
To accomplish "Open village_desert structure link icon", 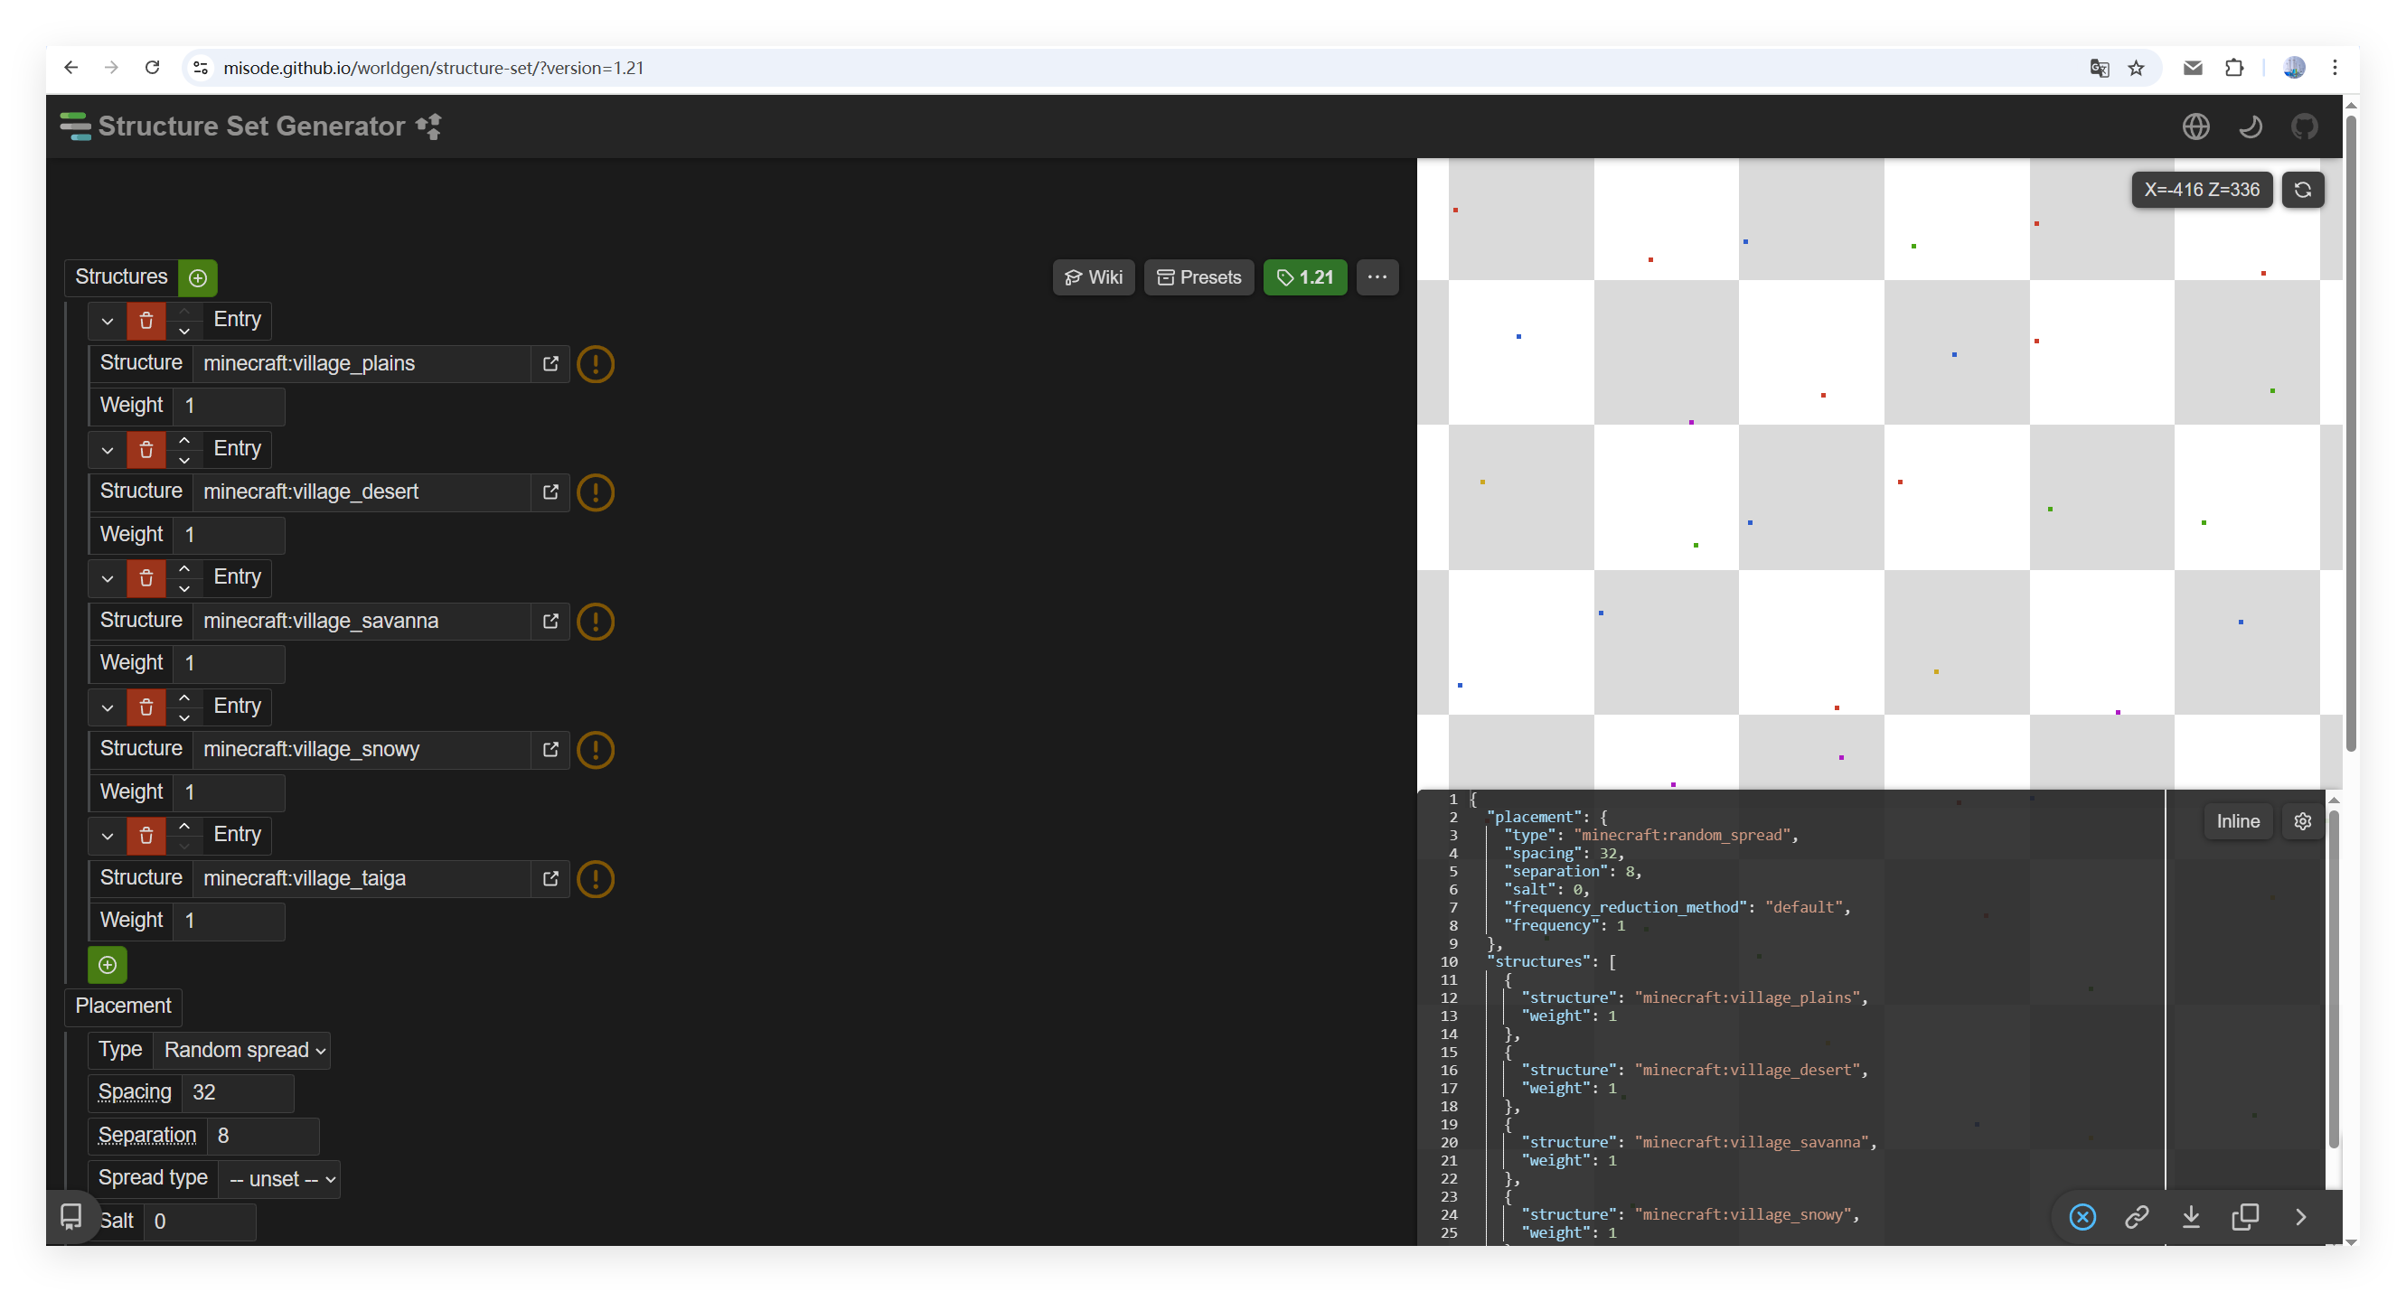I will (550, 492).
